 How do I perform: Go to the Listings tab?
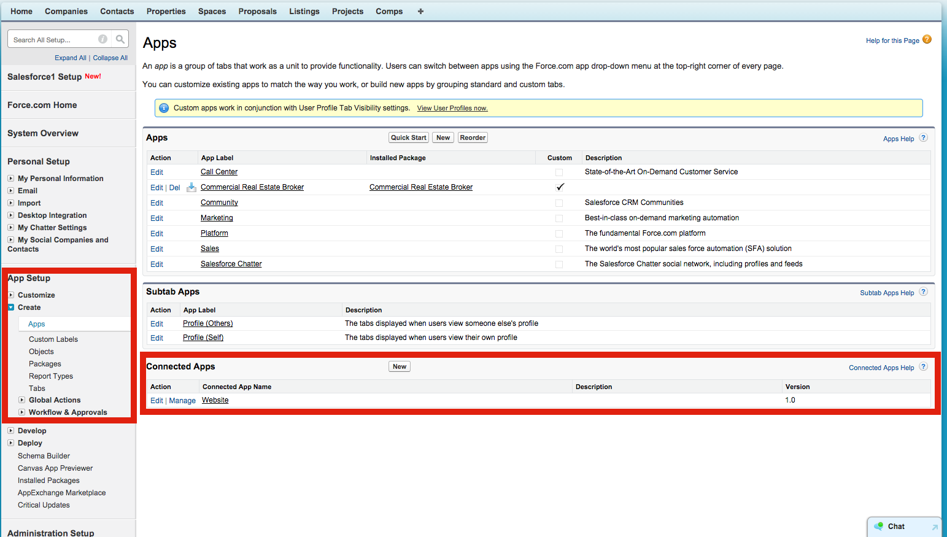(304, 11)
